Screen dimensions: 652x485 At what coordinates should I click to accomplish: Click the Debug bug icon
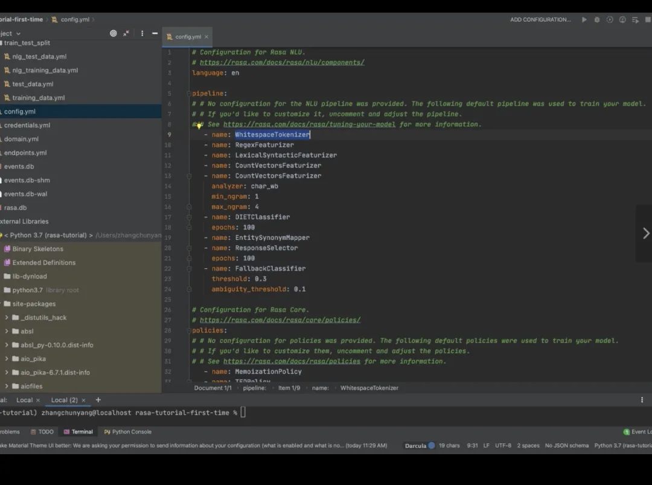pyautogui.click(x=596, y=19)
